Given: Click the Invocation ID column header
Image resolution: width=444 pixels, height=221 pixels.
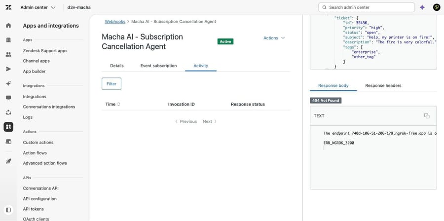Looking at the screenshot, I should tap(181, 104).
